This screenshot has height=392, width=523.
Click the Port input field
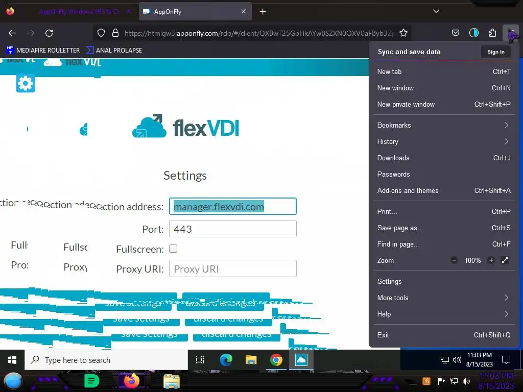tap(233, 229)
